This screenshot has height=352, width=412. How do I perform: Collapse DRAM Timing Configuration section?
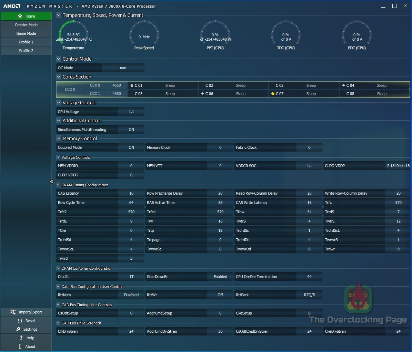pos(58,185)
